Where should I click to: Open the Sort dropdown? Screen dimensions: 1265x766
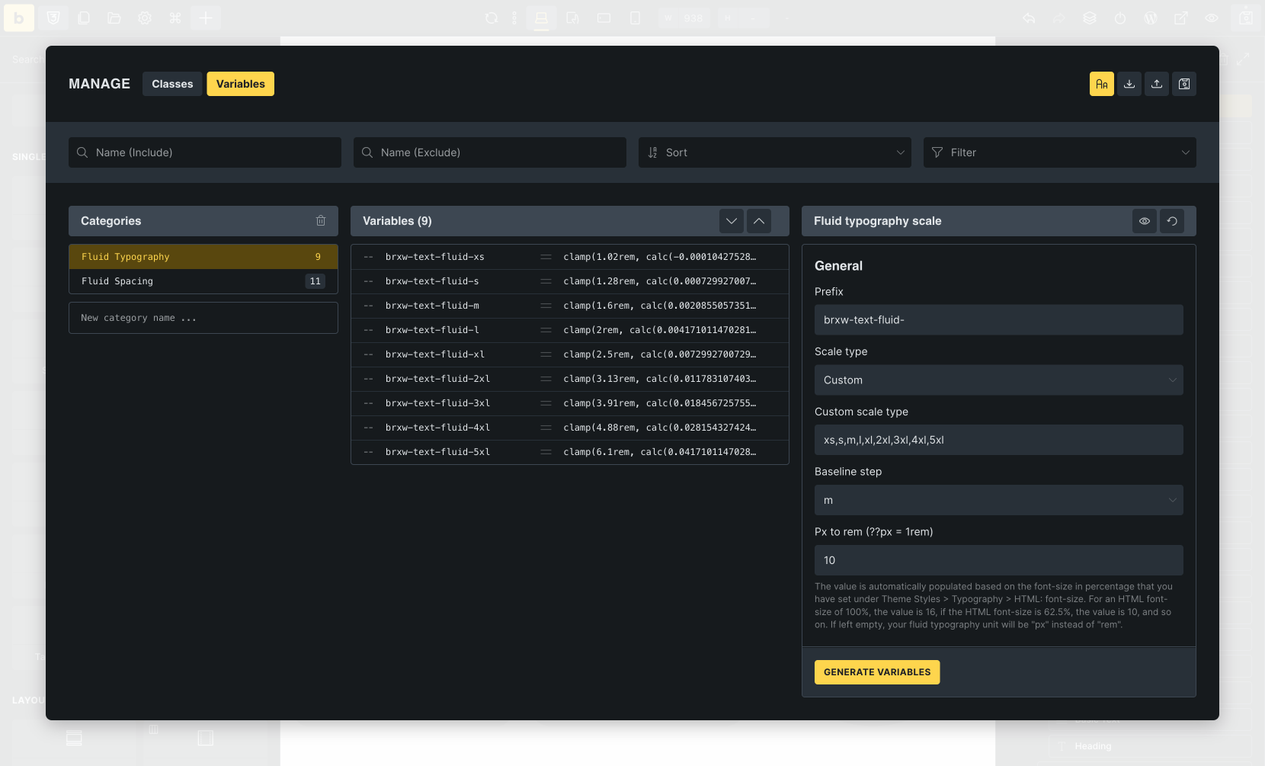pyautogui.click(x=774, y=152)
